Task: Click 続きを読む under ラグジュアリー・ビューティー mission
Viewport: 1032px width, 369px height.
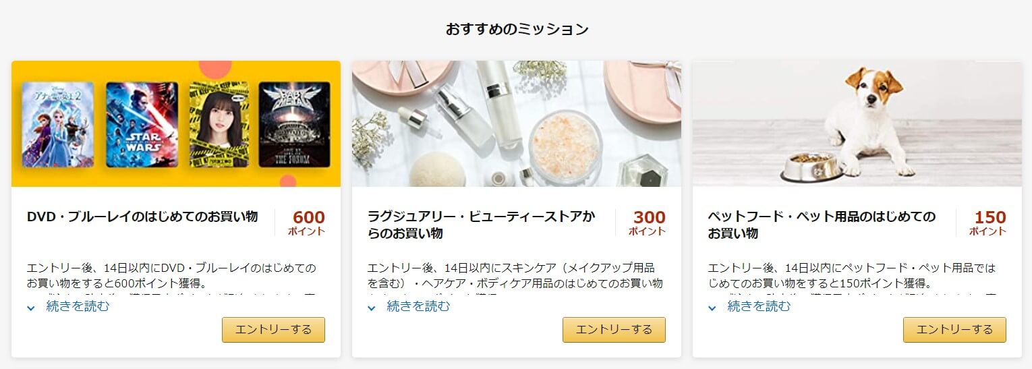Action: [x=418, y=306]
